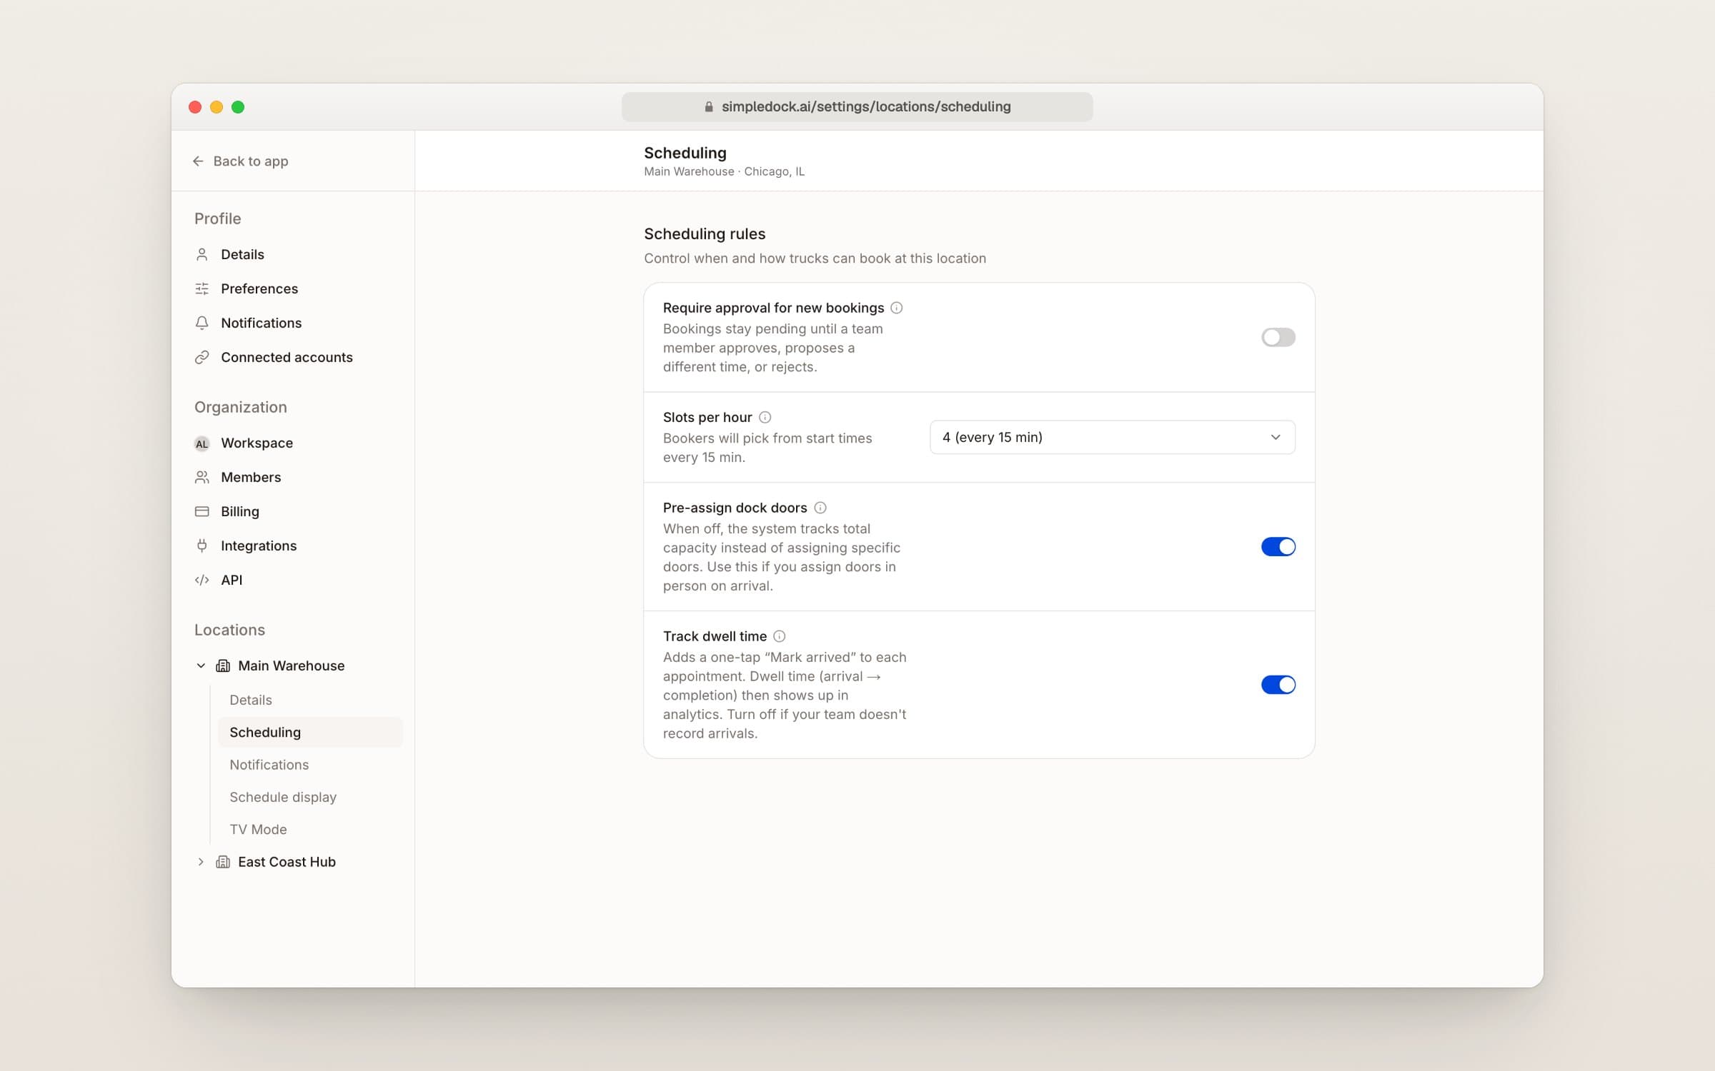This screenshot has height=1071, width=1715.
Task: Open TV Mode settings
Action: [x=258, y=829]
